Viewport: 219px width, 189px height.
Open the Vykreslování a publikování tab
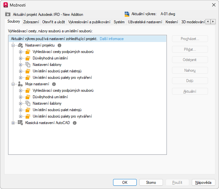coord(89,22)
